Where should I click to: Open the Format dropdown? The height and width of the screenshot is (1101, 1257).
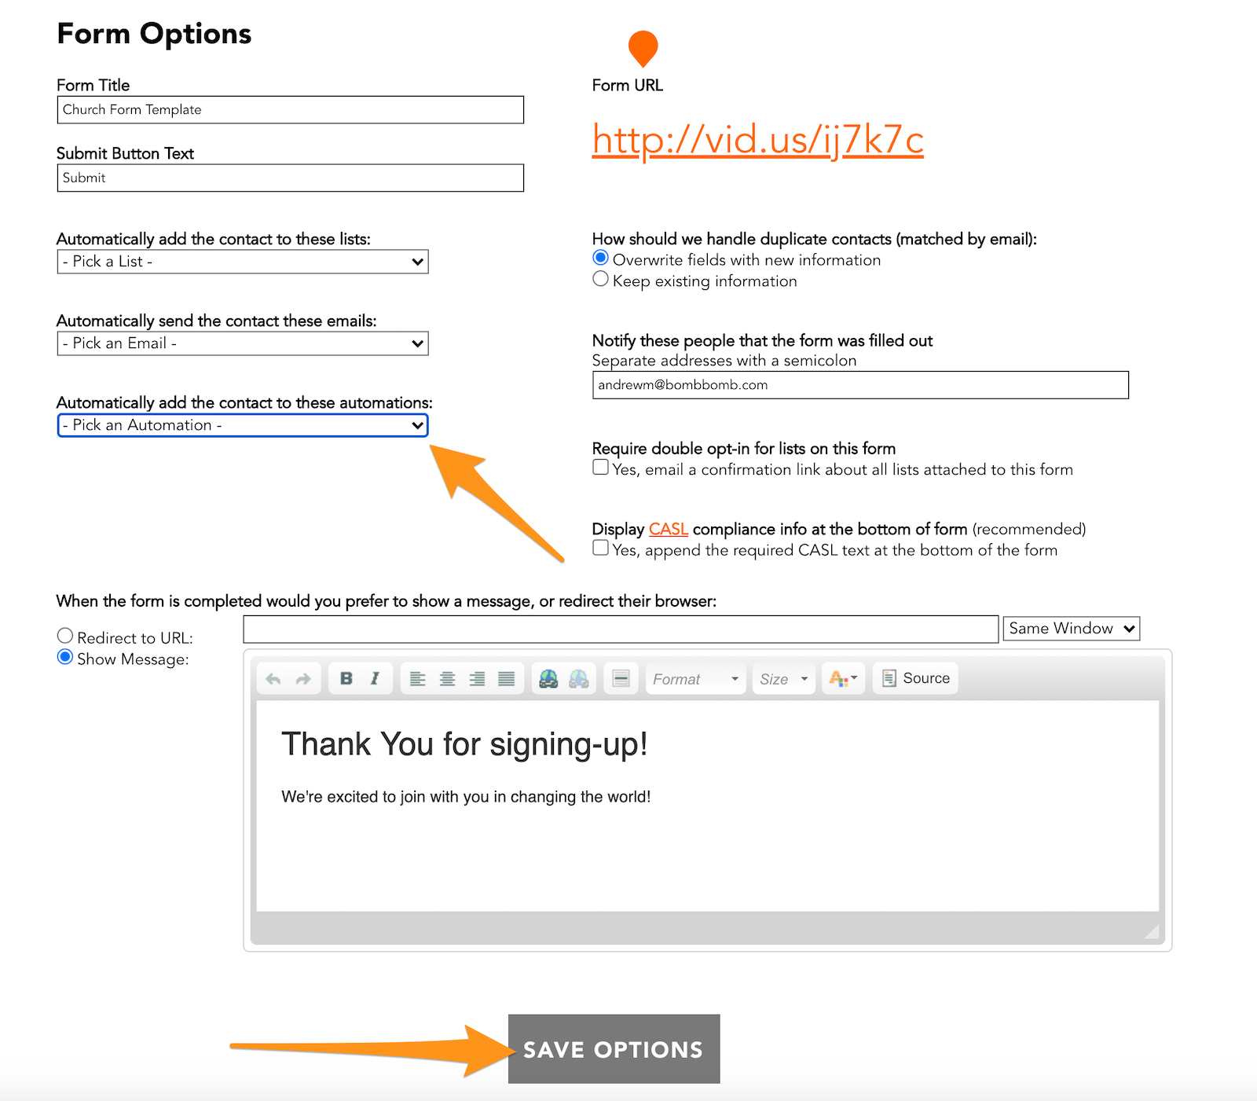[x=695, y=679]
